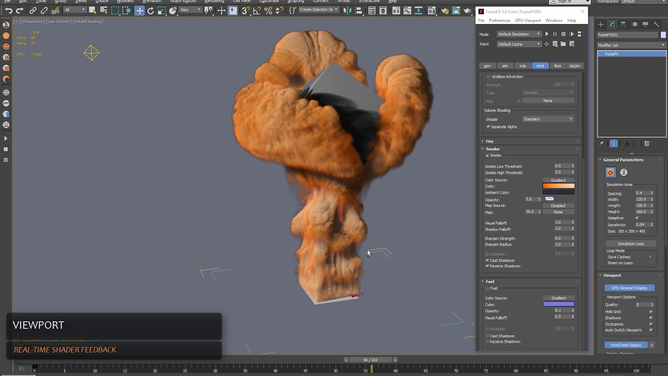Toggle Separate Alpha checkbox
The height and width of the screenshot is (376, 668).
tap(488, 127)
